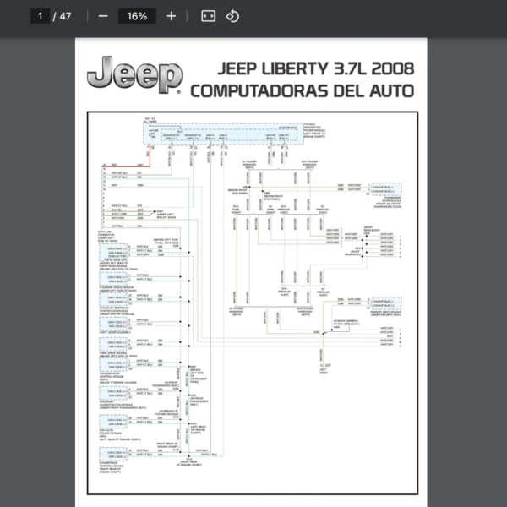507x507 pixels.
Task: Click the total page count 47
Action: [65, 16]
